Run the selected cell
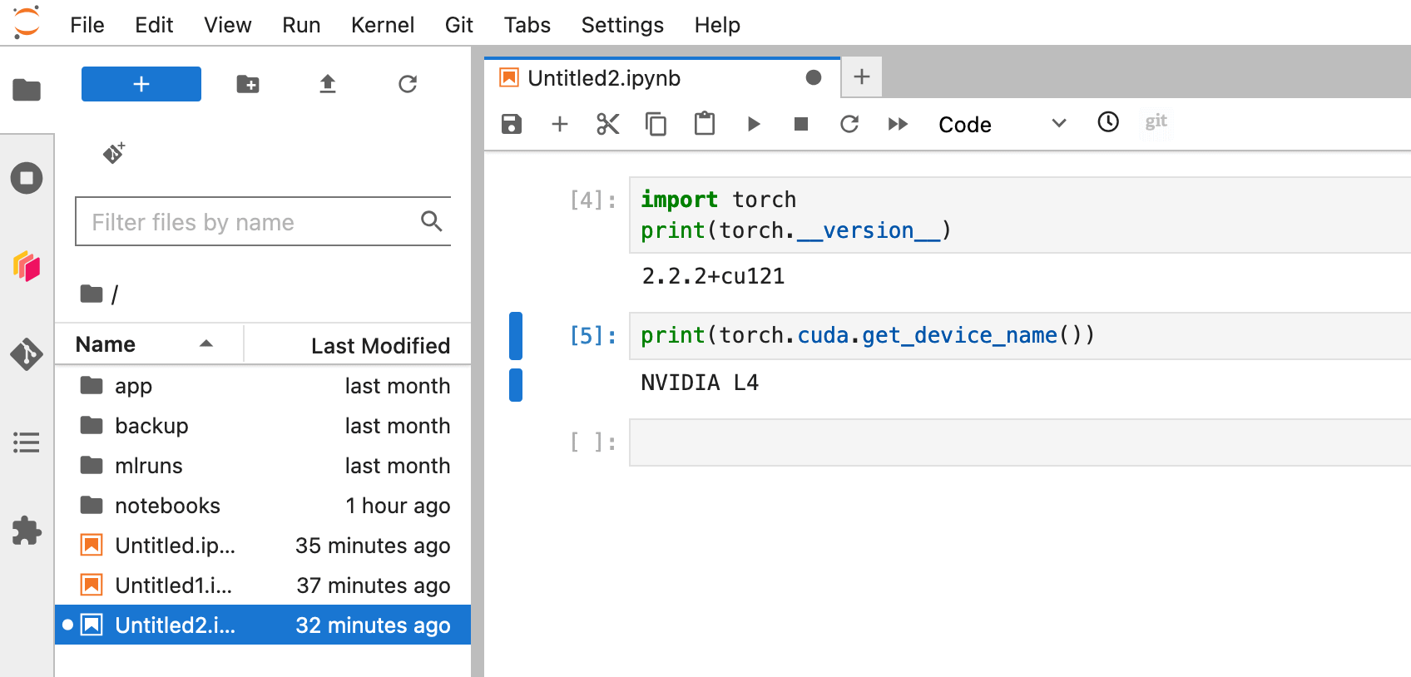The width and height of the screenshot is (1411, 677). [x=753, y=124]
